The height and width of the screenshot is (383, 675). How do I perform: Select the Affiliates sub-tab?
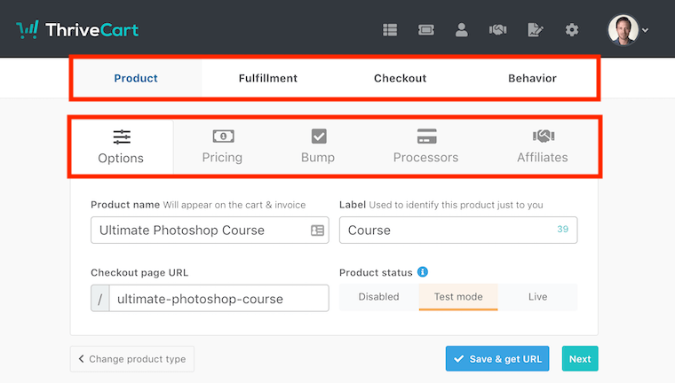click(543, 147)
